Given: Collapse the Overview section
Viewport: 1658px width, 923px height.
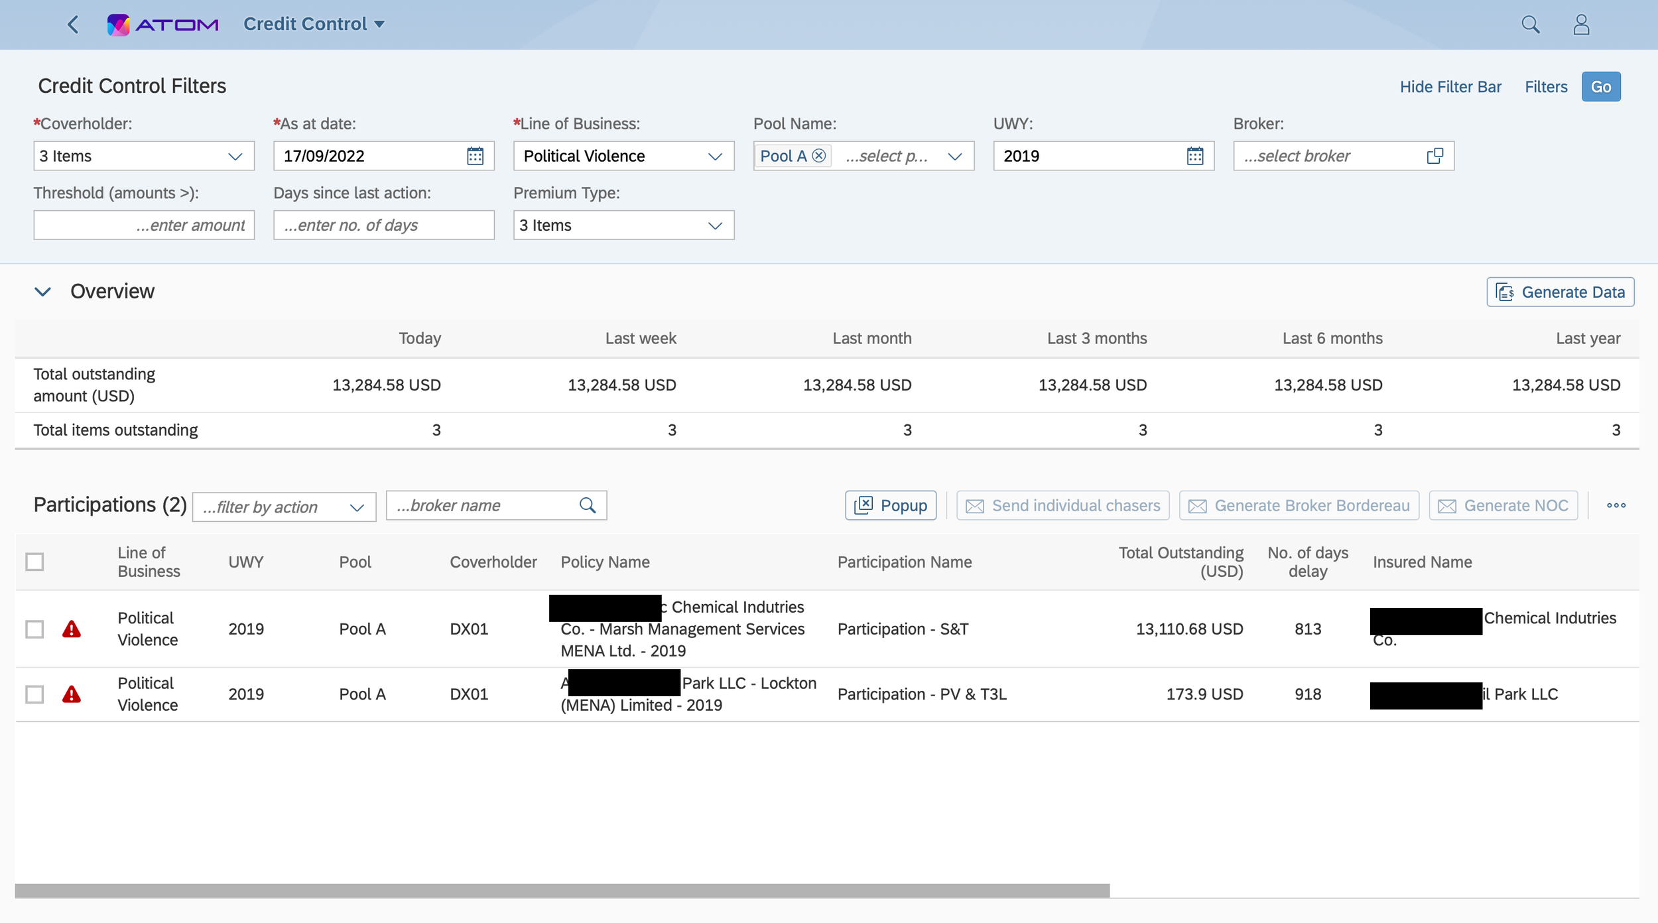Looking at the screenshot, I should (x=42, y=292).
